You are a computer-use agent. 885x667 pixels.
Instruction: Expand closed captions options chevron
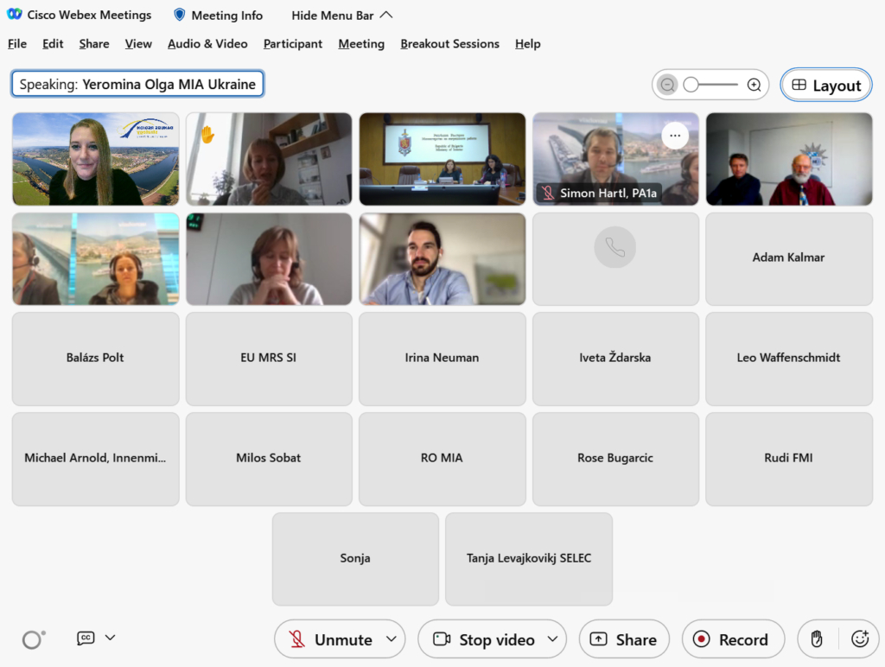click(110, 638)
